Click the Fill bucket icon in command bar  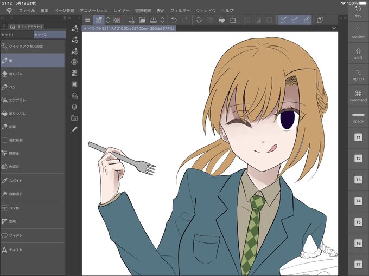221,20
